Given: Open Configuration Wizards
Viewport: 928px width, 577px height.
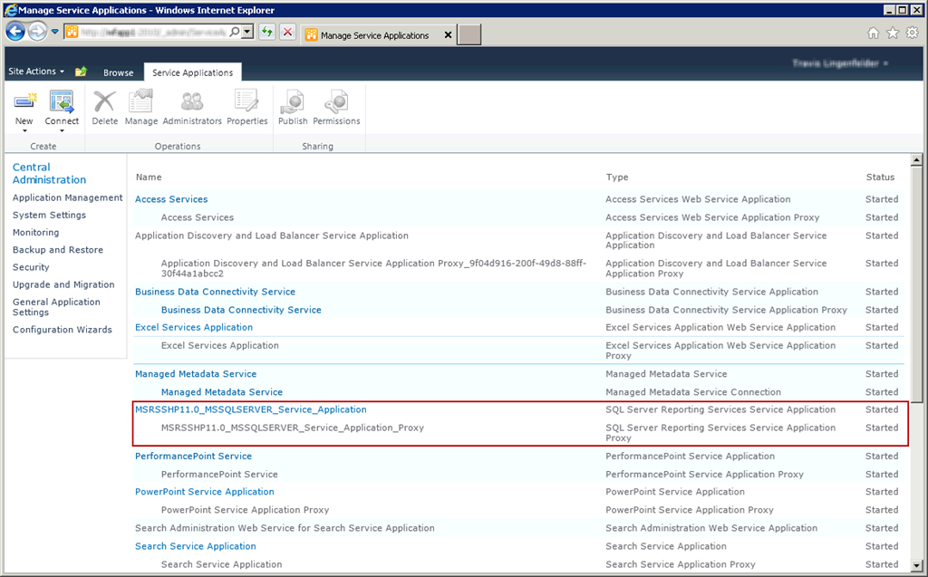Looking at the screenshot, I should 63,330.
